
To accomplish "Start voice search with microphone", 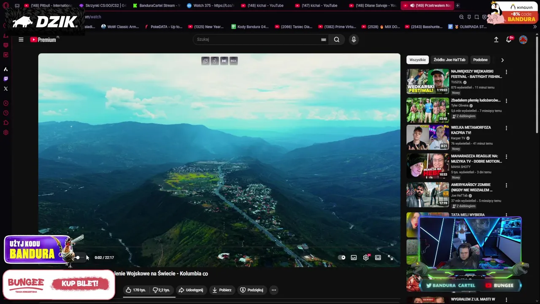I will [x=354, y=39].
